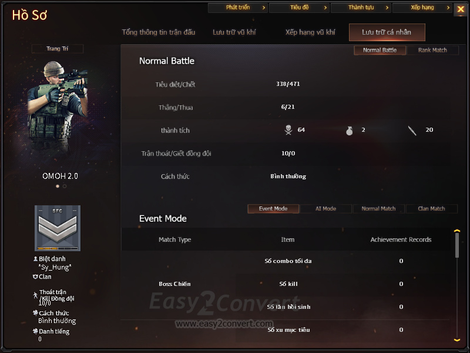Viewport: 470px width, 353px height.
Task: Select the first character page dot
Action: click(x=58, y=186)
